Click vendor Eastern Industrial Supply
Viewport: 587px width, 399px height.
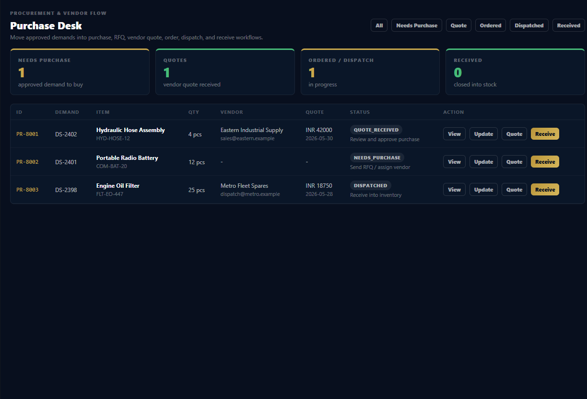[x=252, y=130]
